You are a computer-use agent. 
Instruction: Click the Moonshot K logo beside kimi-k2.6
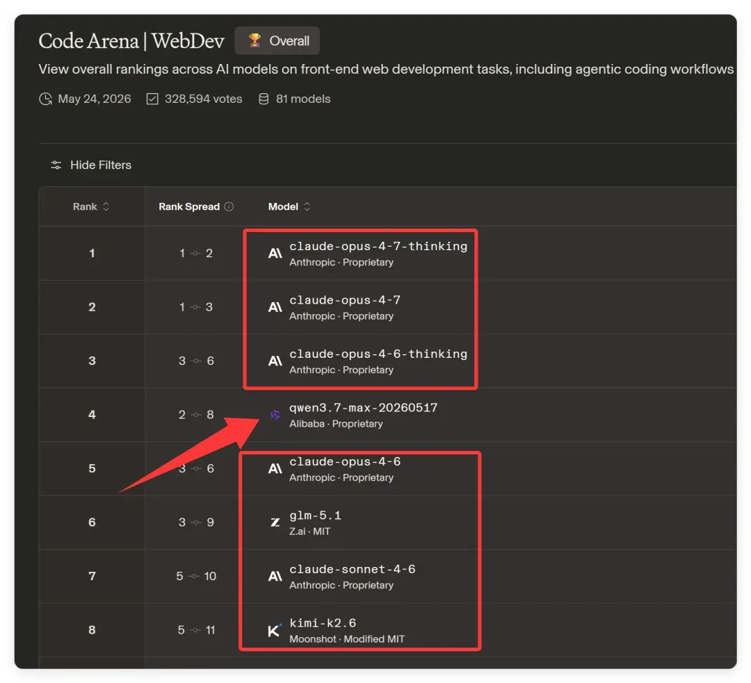(275, 630)
